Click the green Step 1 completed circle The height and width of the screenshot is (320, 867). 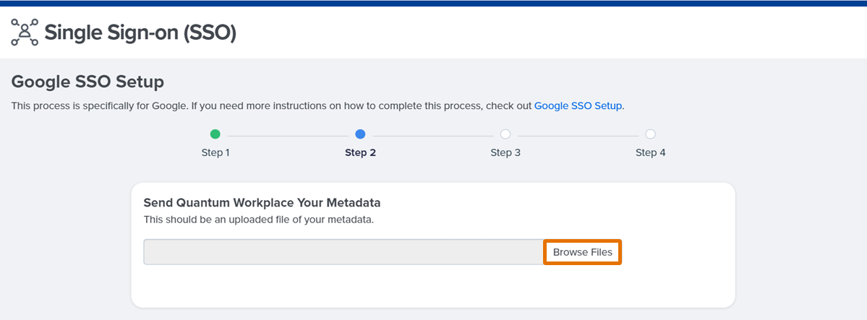pyautogui.click(x=215, y=134)
